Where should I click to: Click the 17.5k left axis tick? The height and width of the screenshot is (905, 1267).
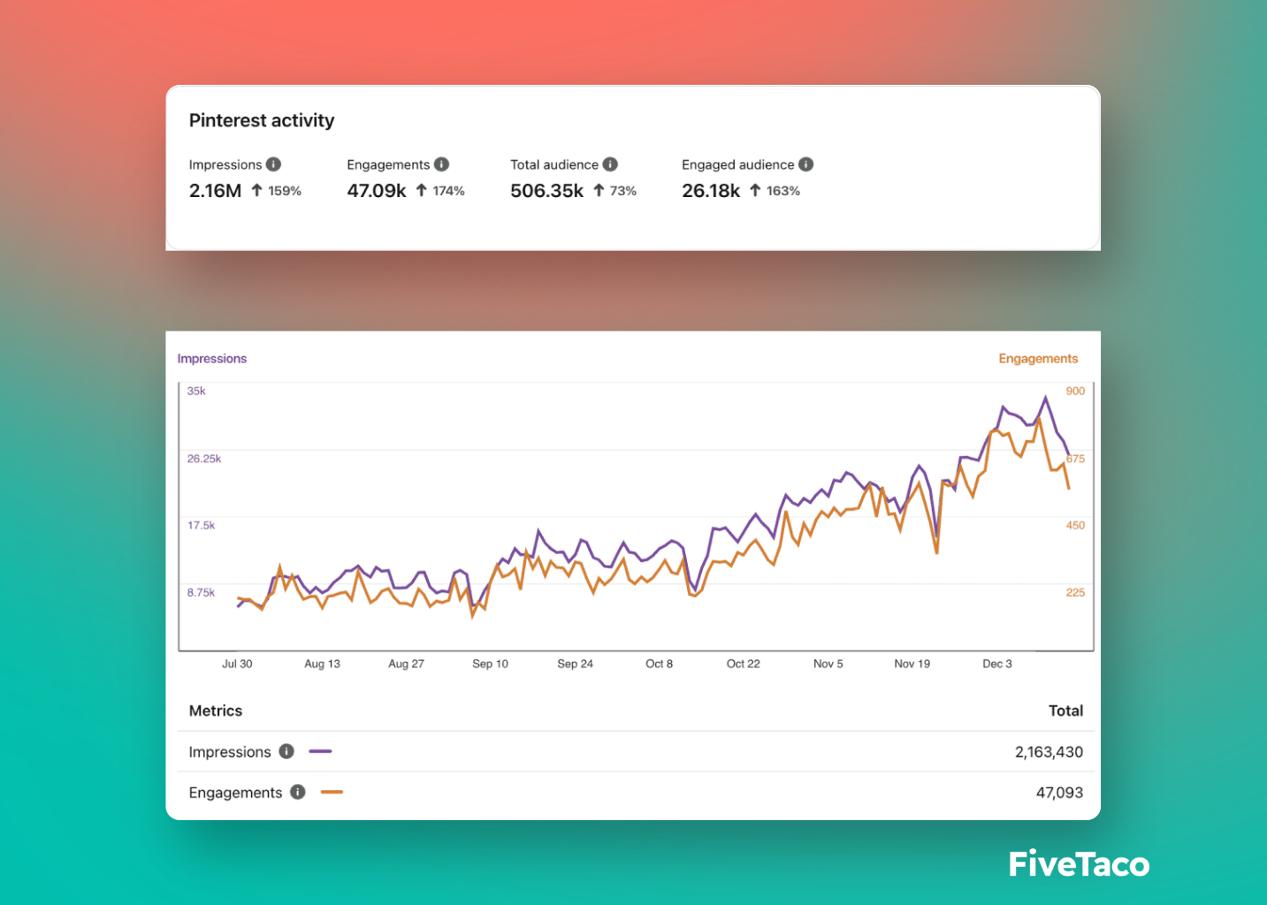(202, 525)
